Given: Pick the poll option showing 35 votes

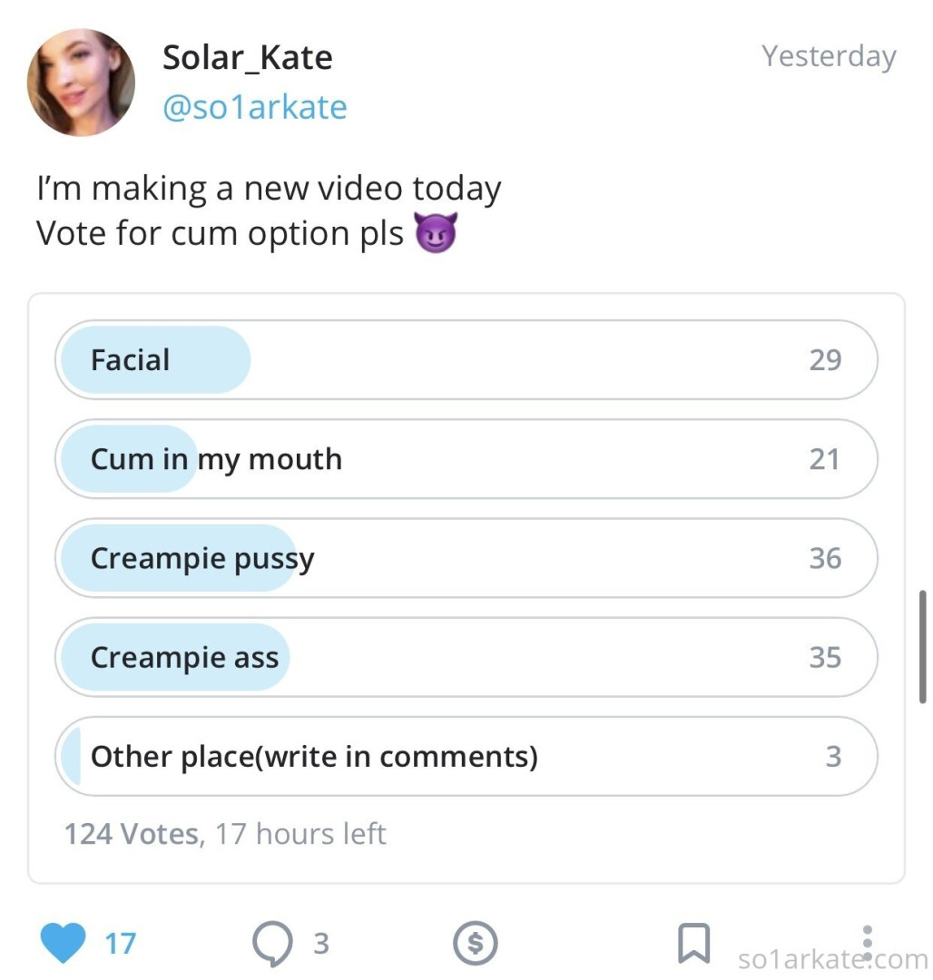Looking at the screenshot, I should pyautogui.click(x=466, y=657).
